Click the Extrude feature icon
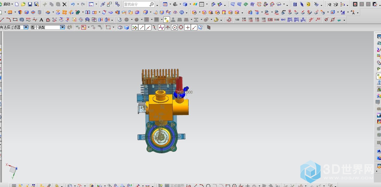381x187 pixels. tap(10, 12)
